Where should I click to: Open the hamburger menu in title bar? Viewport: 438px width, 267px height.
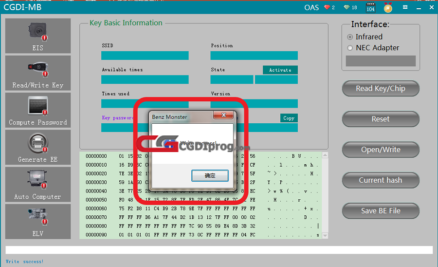[405, 7]
